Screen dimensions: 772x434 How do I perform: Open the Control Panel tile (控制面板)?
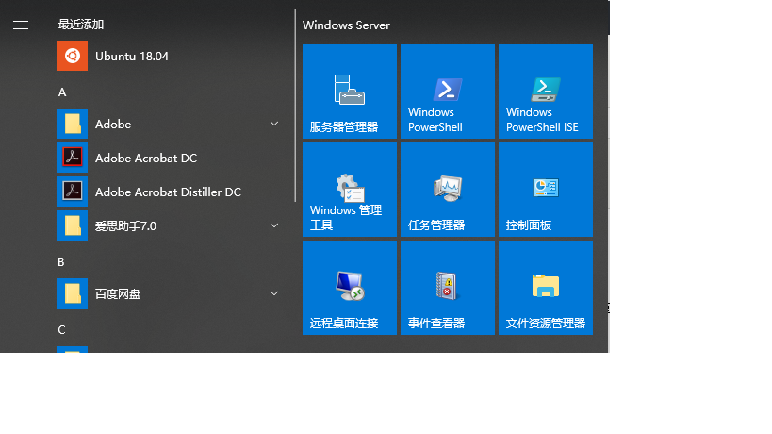[545, 190]
